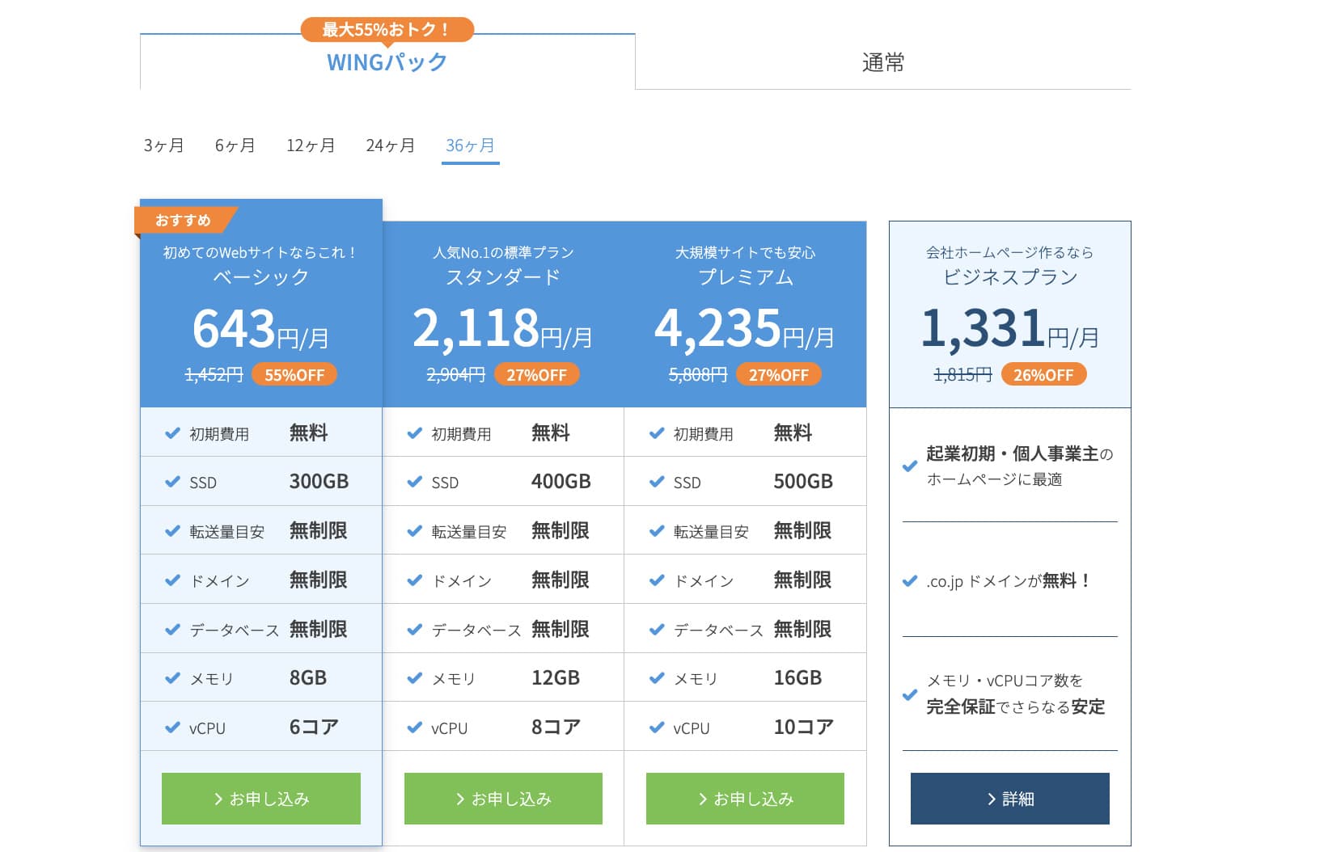
Task: Select the 36ヶ月 contract period
Action: point(470,146)
